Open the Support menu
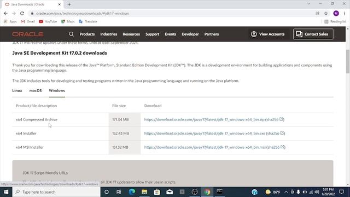The width and height of the screenshot is (350, 197). [x=152, y=34]
